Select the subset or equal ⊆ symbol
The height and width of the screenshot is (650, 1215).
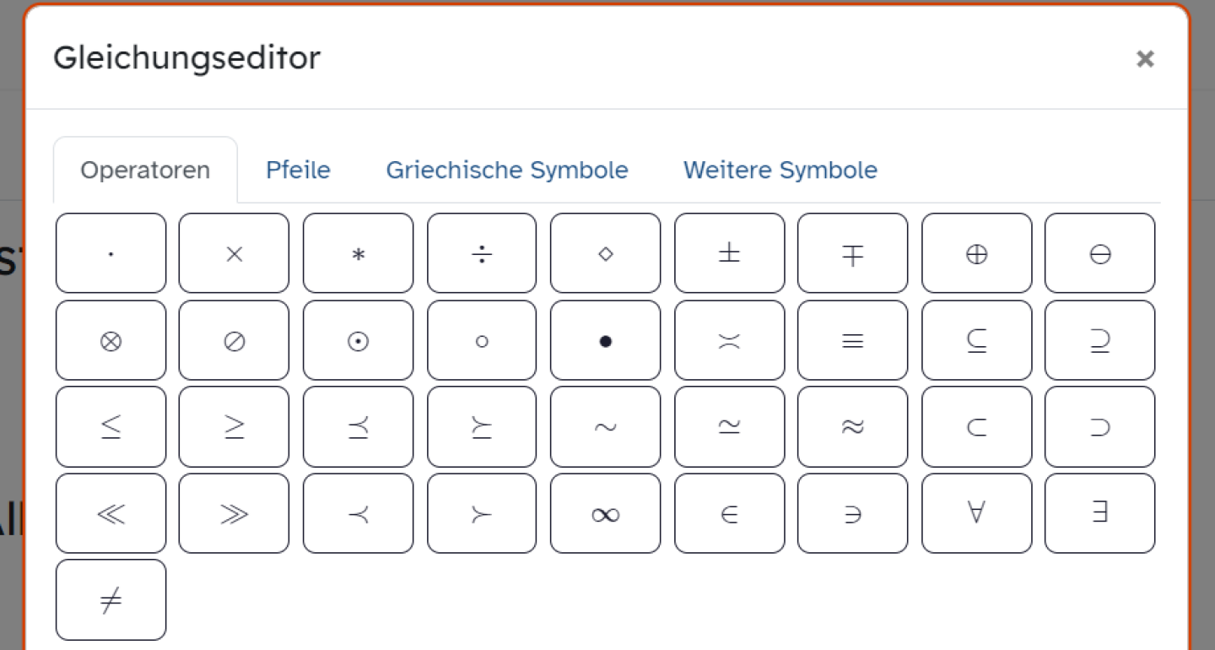click(976, 339)
